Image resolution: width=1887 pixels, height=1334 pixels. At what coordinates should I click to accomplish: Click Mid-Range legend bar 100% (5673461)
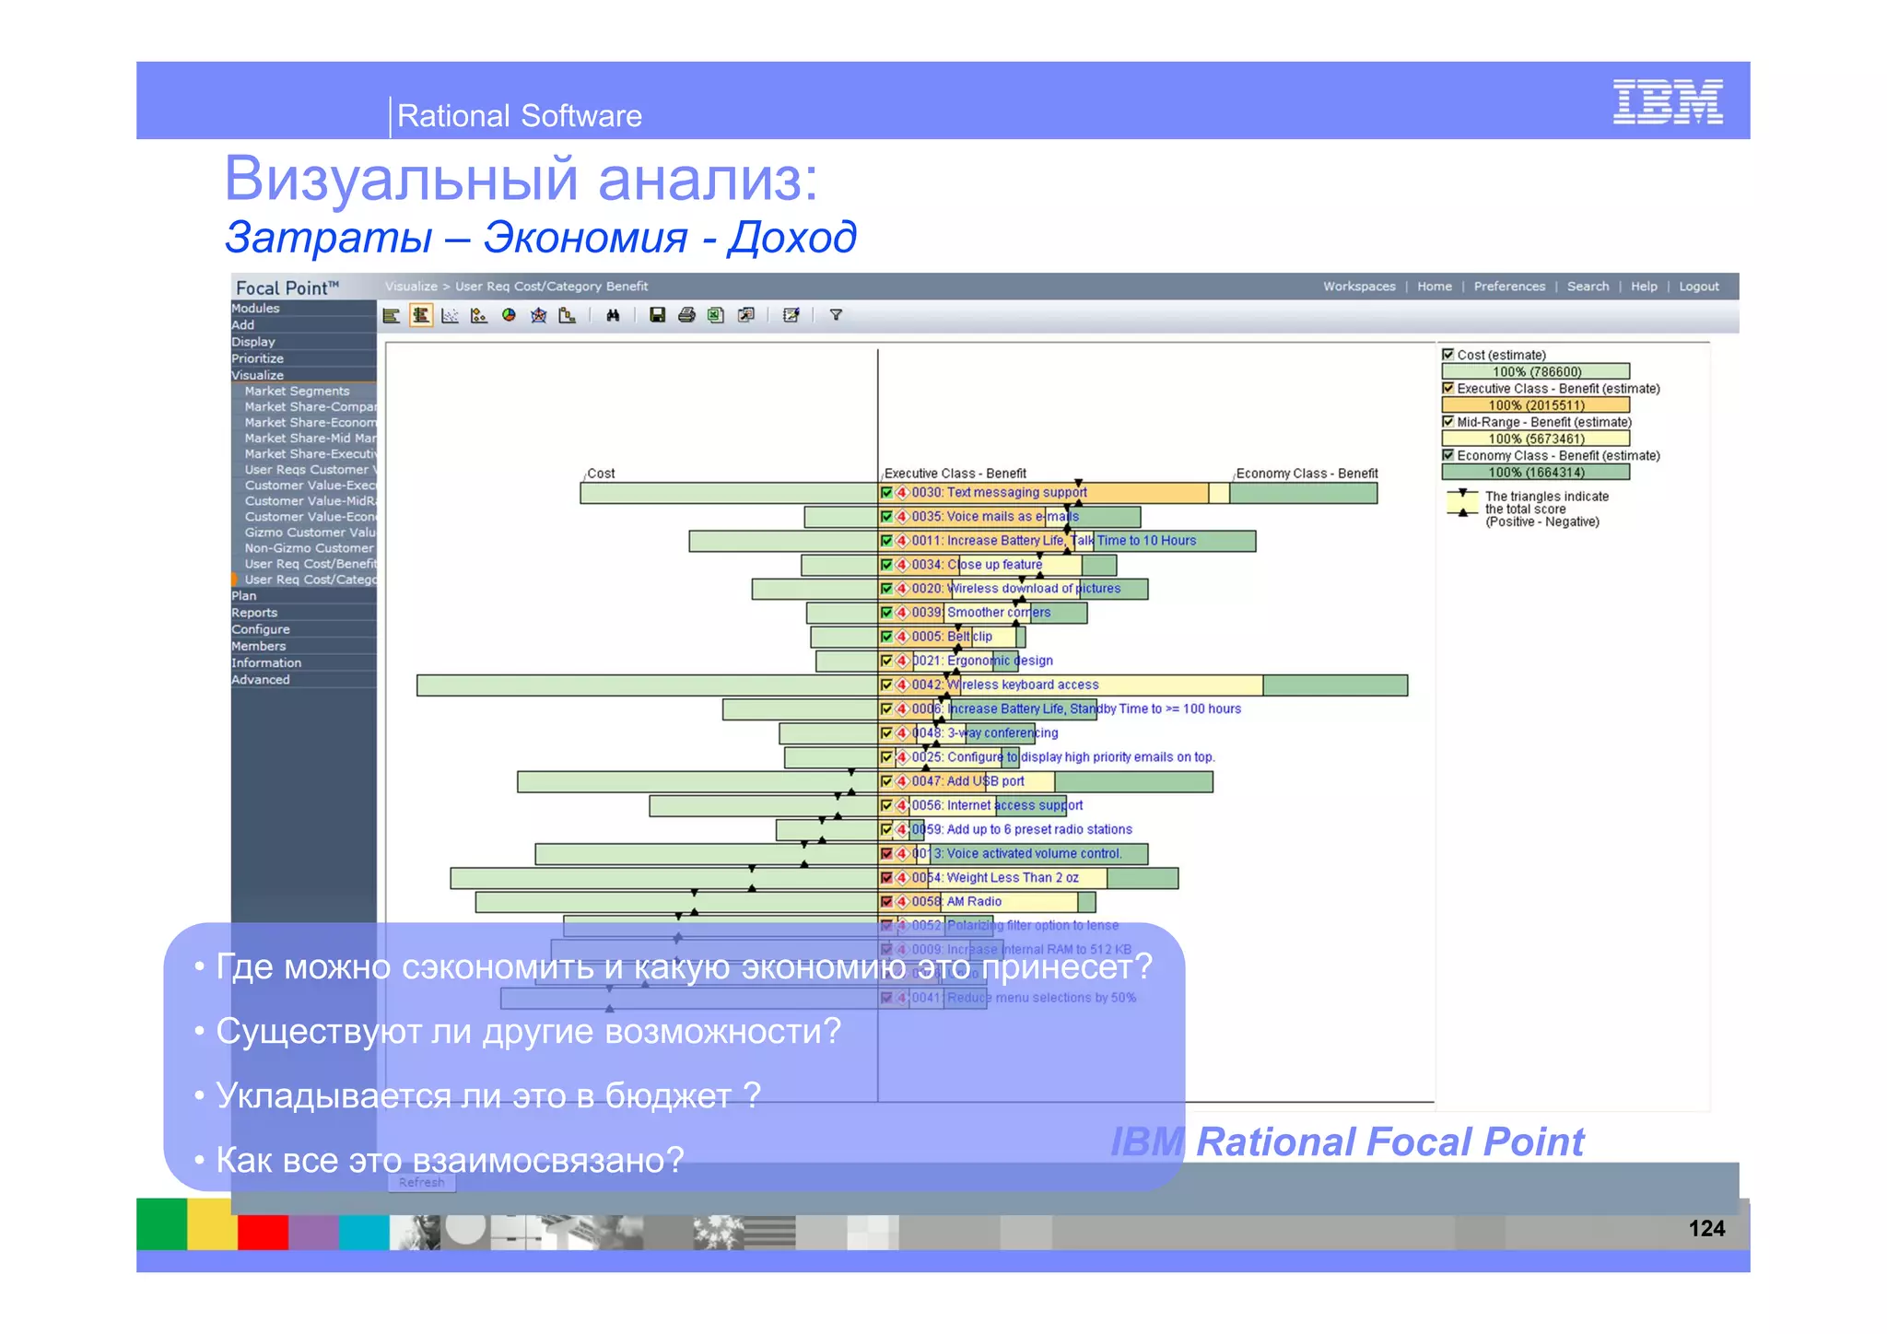(x=1536, y=439)
